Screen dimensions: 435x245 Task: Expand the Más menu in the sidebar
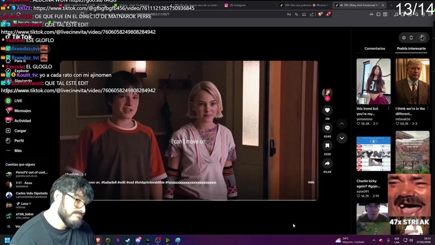point(14,151)
